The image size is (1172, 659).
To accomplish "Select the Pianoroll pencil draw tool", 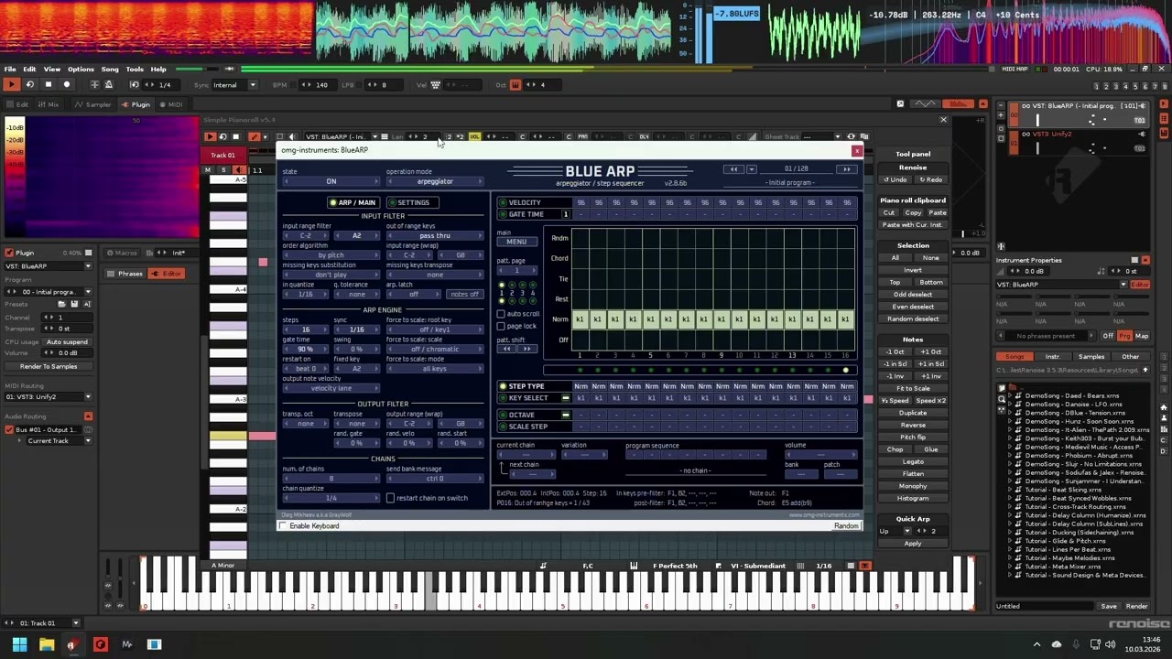I will 254,136.
